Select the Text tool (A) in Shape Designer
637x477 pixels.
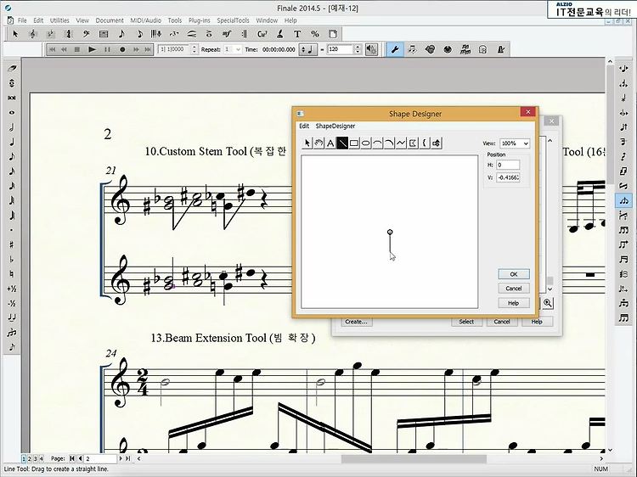coord(330,143)
